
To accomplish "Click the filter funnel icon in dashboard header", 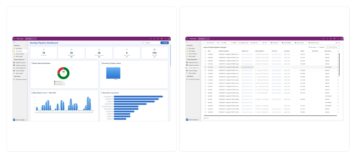I will pos(158,38).
